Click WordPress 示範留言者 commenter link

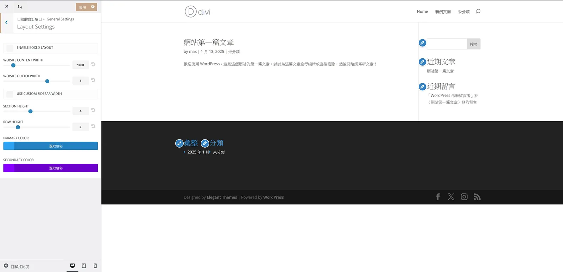450,96
